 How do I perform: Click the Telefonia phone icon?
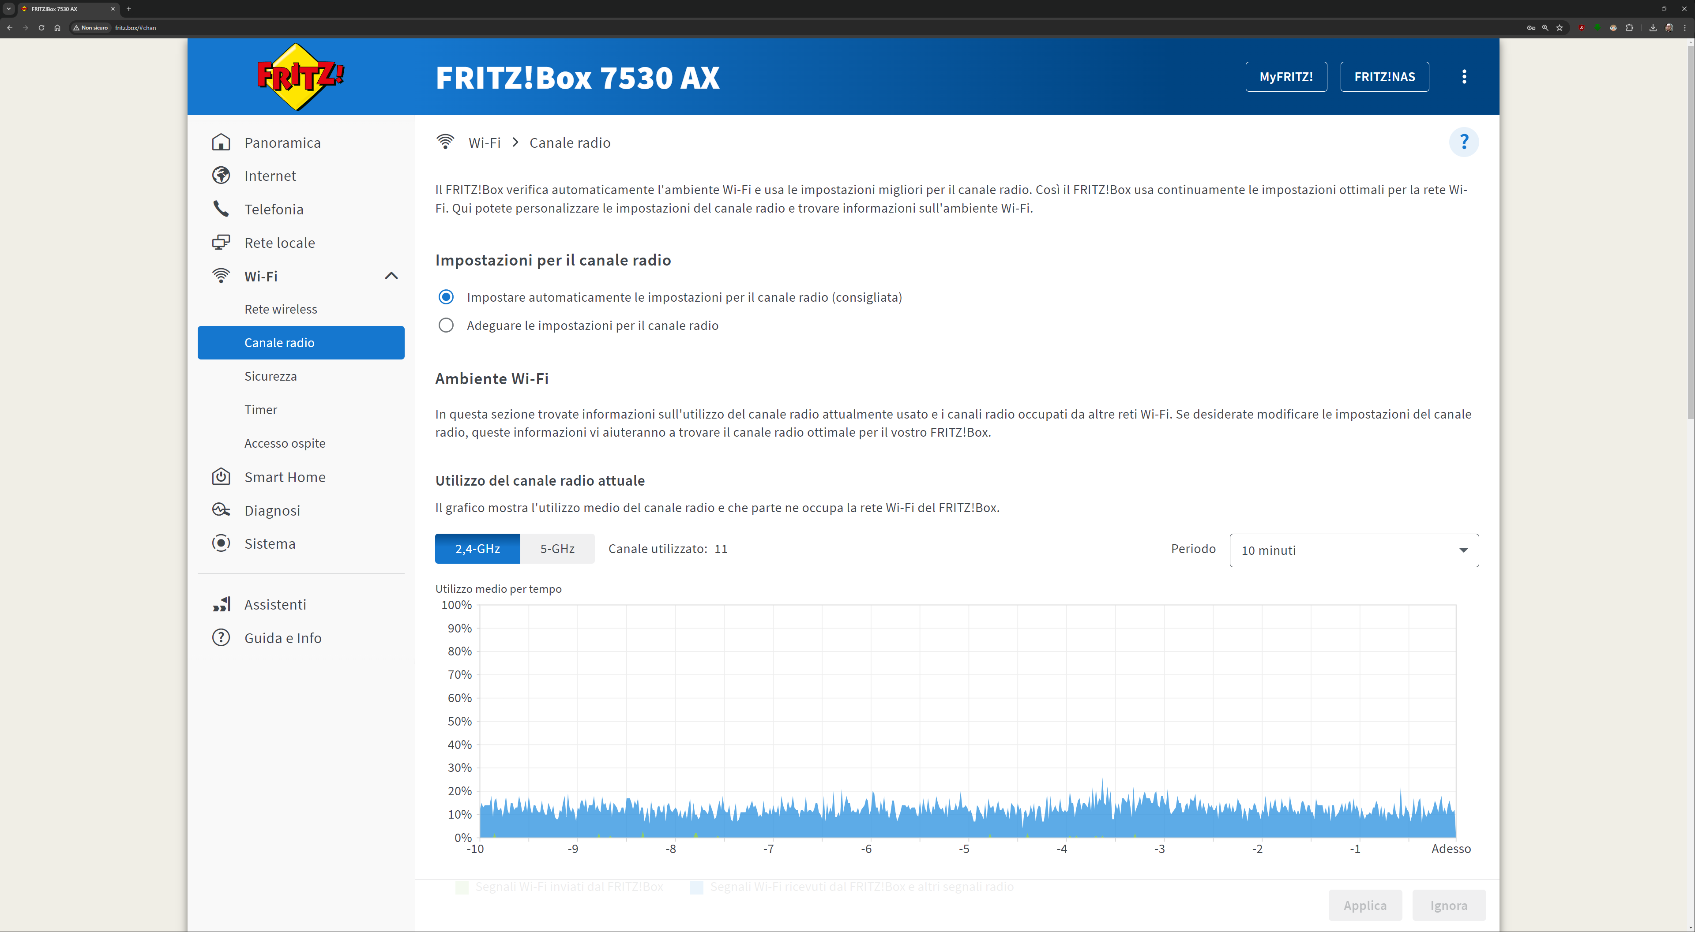point(221,209)
